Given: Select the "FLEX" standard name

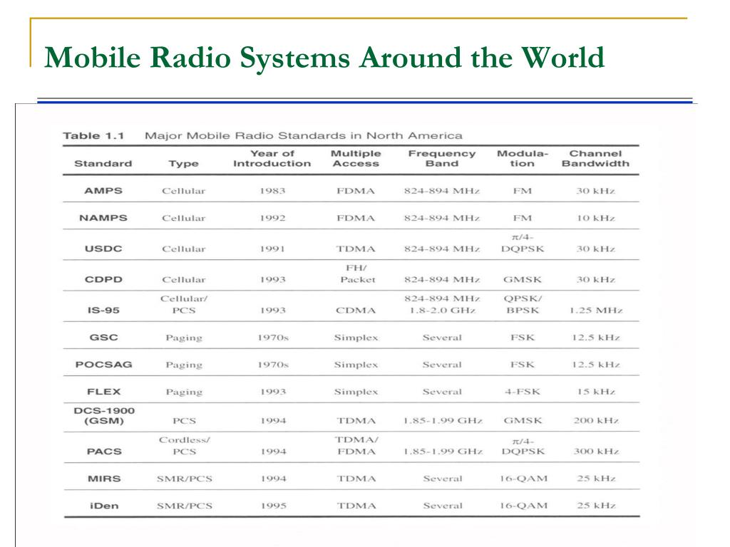Looking at the screenshot, I should 104,392.
